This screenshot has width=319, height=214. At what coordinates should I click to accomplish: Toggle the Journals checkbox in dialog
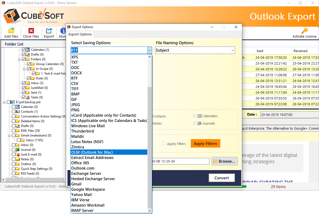click(x=195, y=123)
